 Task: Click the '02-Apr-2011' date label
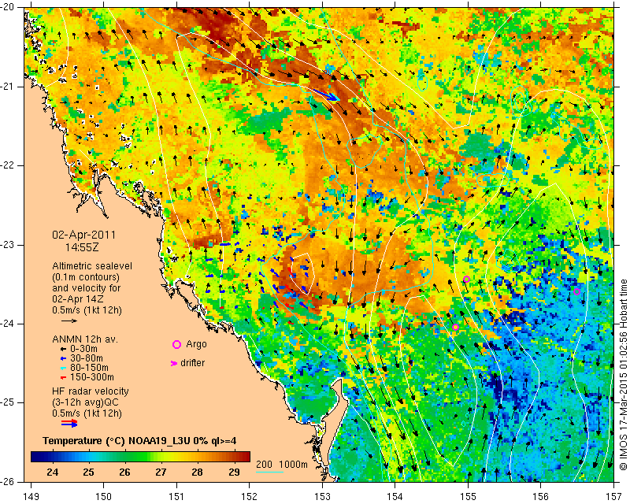84,235
